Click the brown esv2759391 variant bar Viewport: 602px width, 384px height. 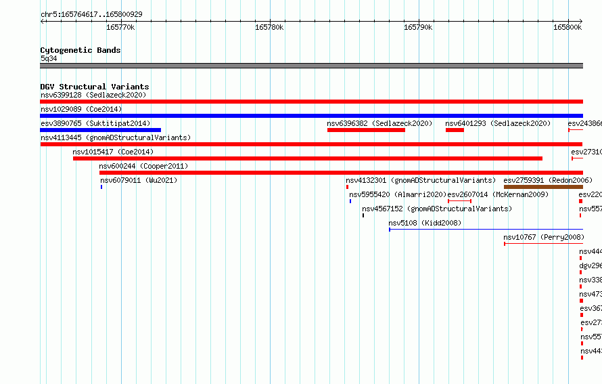click(x=543, y=187)
